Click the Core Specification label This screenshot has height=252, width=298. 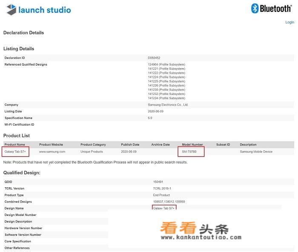(18, 241)
